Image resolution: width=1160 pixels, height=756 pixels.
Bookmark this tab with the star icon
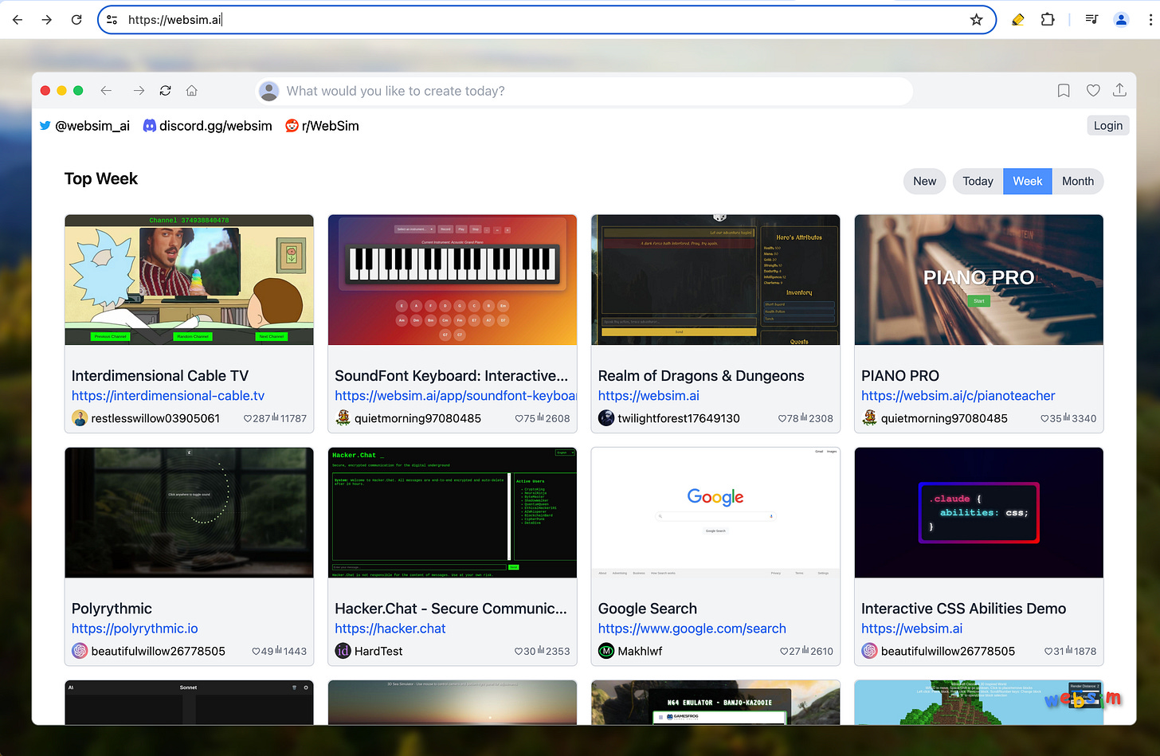pos(976,20)
